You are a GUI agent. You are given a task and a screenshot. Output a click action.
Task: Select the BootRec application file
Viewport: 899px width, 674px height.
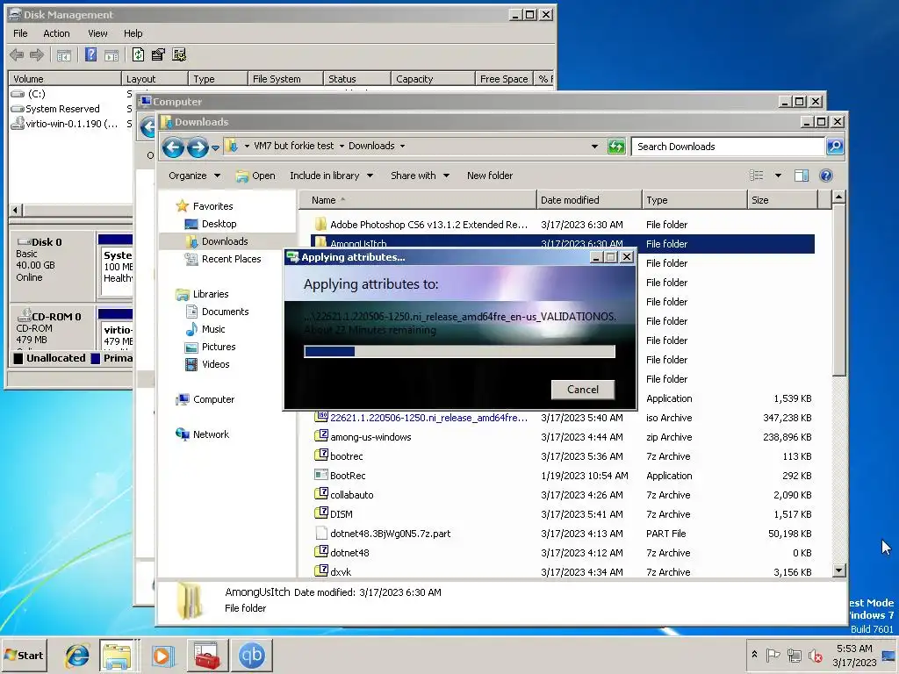point(562,476)
